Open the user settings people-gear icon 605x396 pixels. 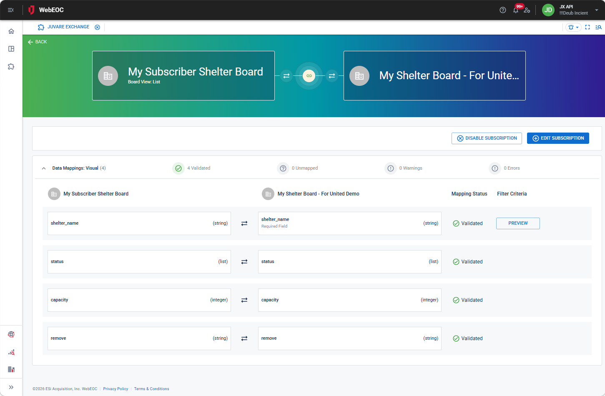coord(527,10)
